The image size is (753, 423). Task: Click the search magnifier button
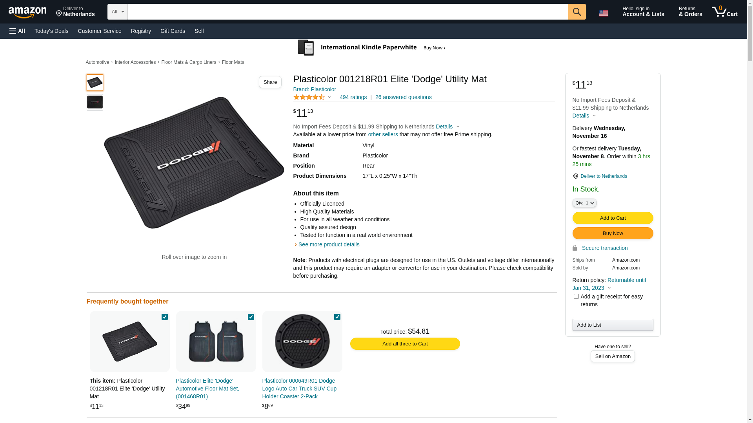577,12
